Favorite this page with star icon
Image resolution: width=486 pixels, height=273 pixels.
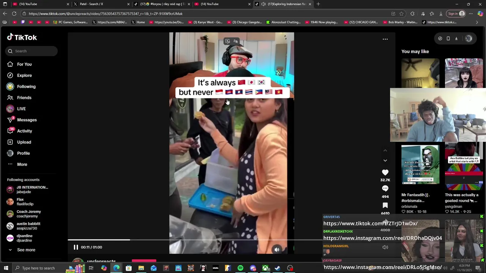(x=401, y=14)
